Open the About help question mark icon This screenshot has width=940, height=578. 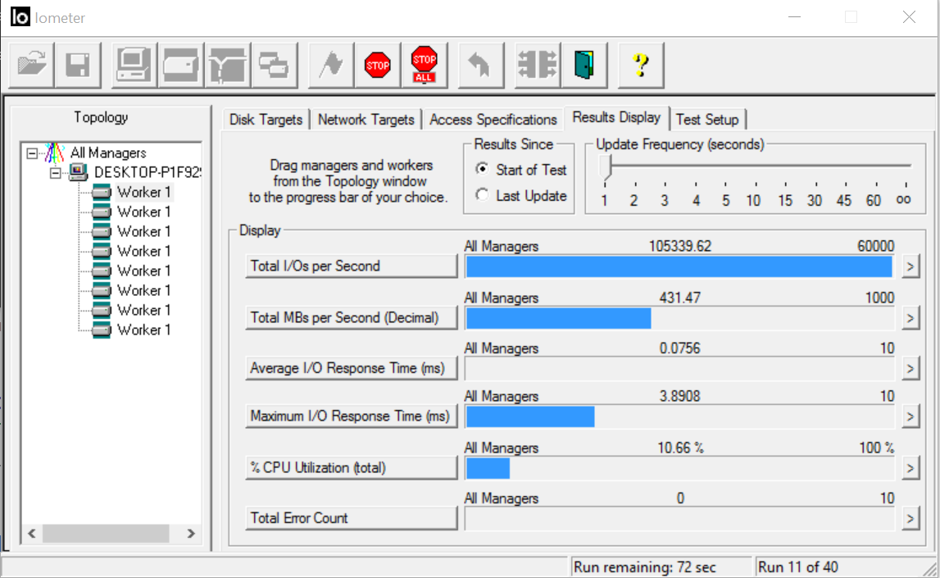641,65
